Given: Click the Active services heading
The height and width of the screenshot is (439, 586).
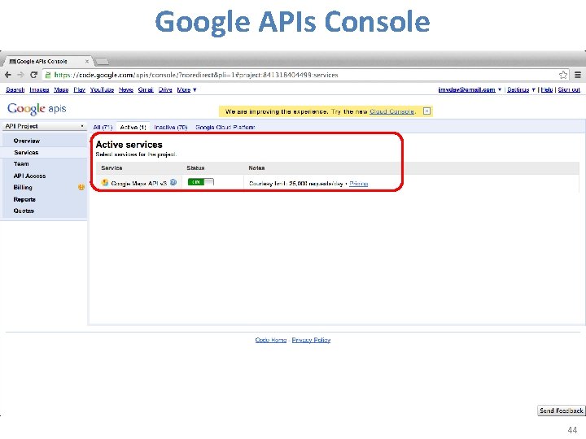Looking at the screenshot, I should [129, 145].
